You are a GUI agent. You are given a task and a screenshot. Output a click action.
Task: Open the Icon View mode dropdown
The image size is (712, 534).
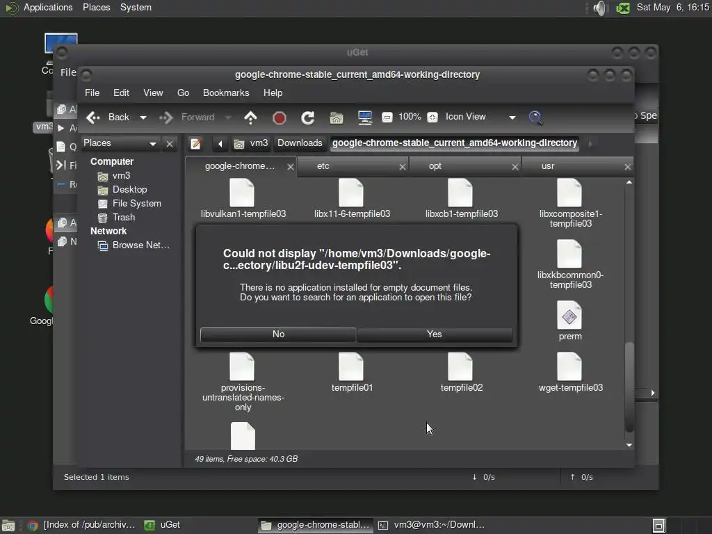(x=480, y=117)
